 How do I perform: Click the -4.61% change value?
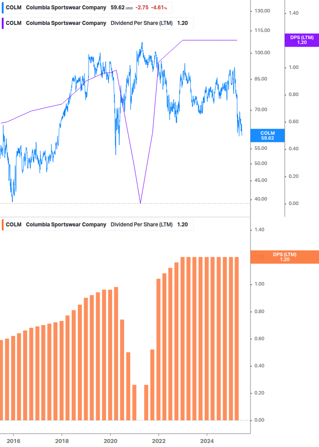coord(160,8)
